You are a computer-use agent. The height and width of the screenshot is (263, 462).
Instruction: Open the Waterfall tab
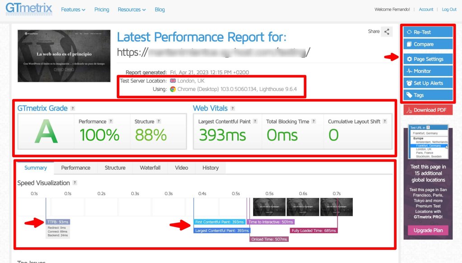click(150, 168)
